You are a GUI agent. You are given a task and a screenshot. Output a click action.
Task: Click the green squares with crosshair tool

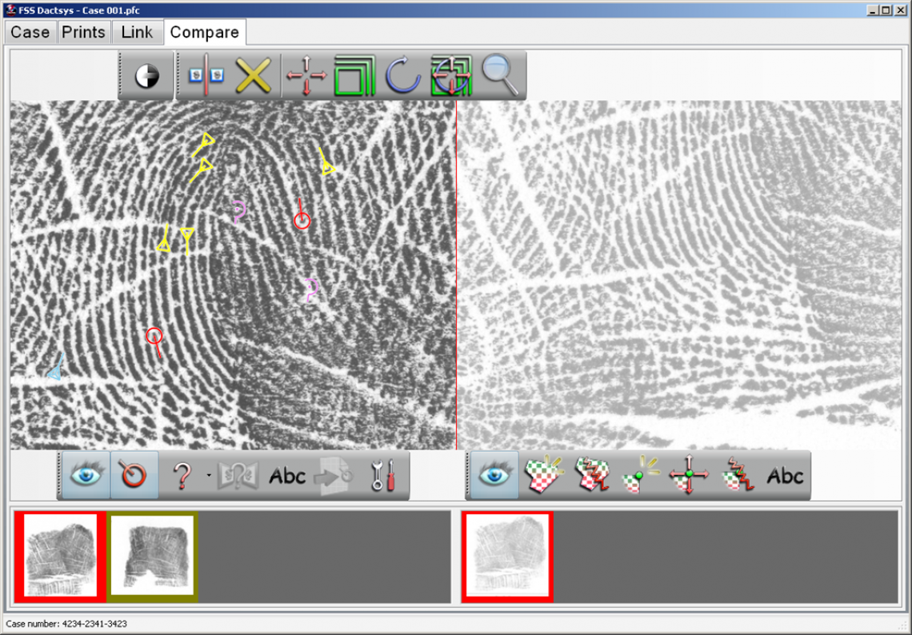(451, 76)
